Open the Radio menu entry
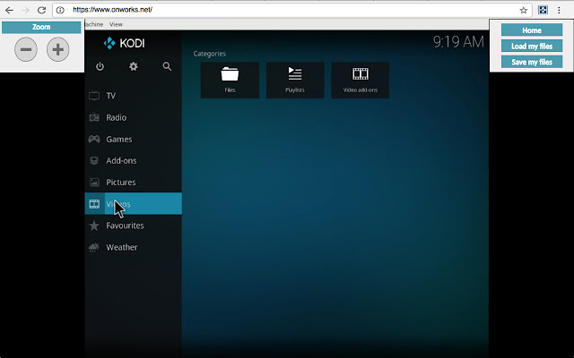Image resolution: width=574 pixels, height=358 pixels. pyautogui.click(x=134, y=117)
